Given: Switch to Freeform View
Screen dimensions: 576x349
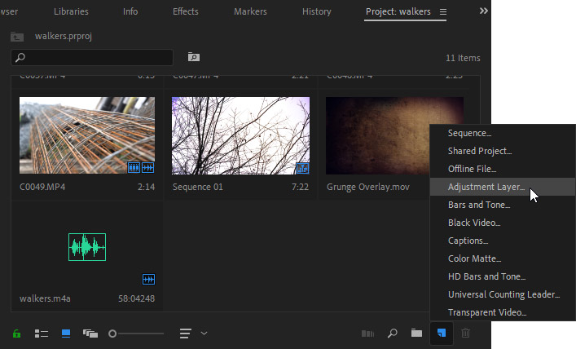Looking at the screenshot, I should click(90, 334).
